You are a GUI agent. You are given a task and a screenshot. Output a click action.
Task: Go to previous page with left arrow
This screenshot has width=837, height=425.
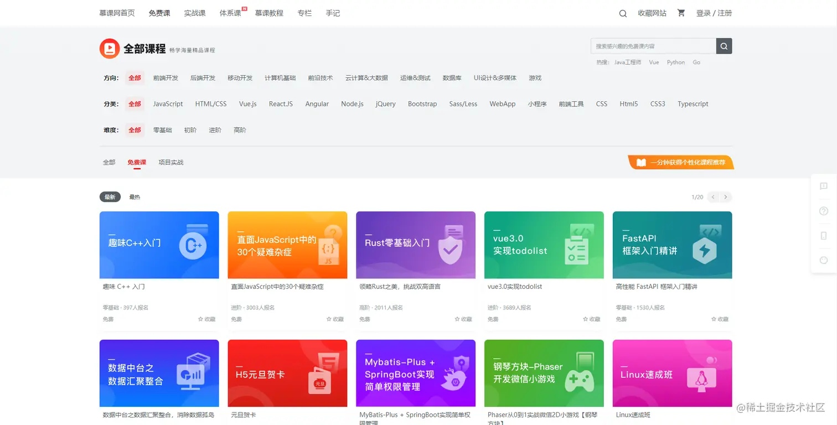point(713,197)
